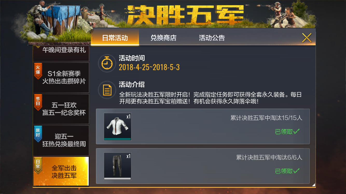Close the event panel with X icon
This screenshot has width=346, height=194.
[x=307, y=38]
